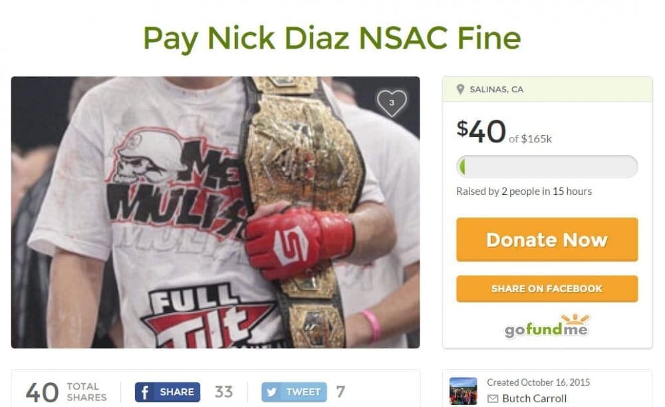This screenshot has width=665, height=407.
Task: Open the main campaign photo
Action: click(x=215, y=212)
